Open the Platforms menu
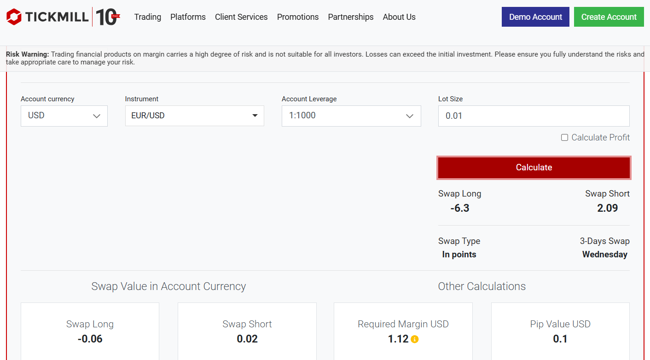 point(188,17)
